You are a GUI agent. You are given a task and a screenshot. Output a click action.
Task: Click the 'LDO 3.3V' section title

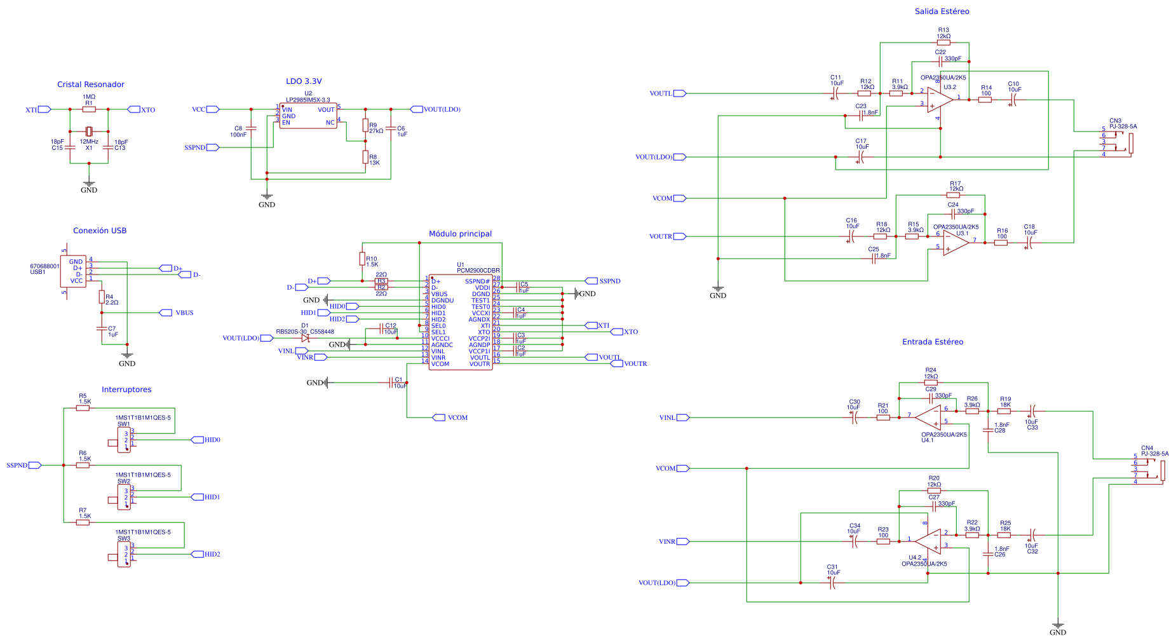pos(304,81)
